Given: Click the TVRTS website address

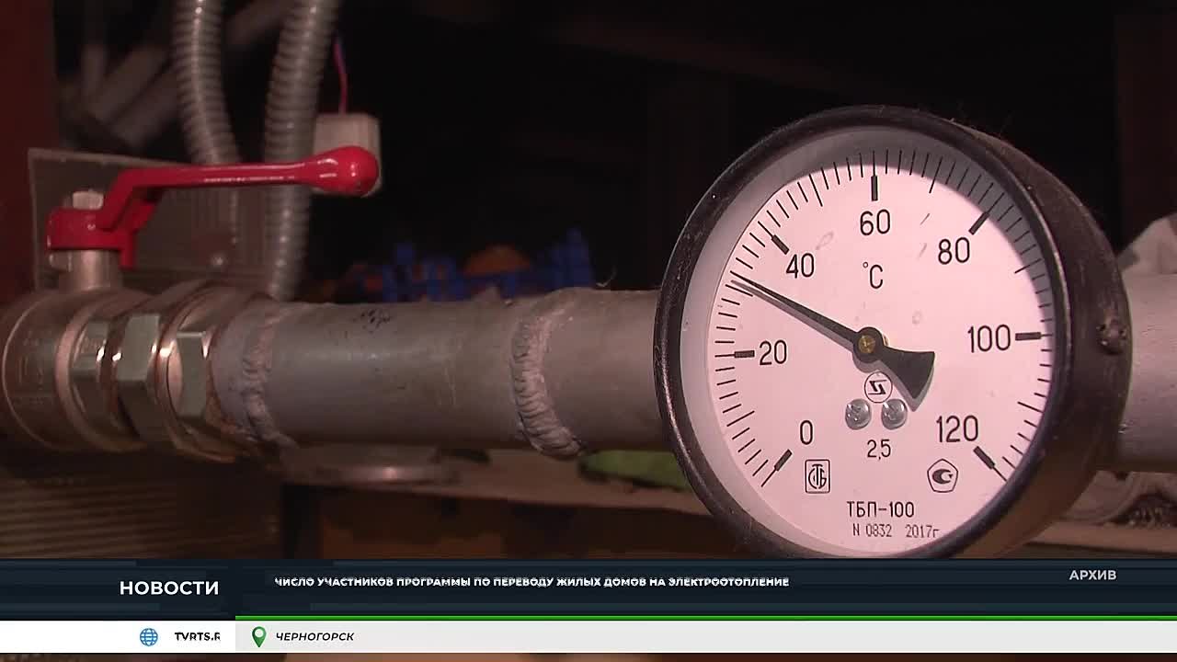Looking at the screenshot, I should point(197,636).
